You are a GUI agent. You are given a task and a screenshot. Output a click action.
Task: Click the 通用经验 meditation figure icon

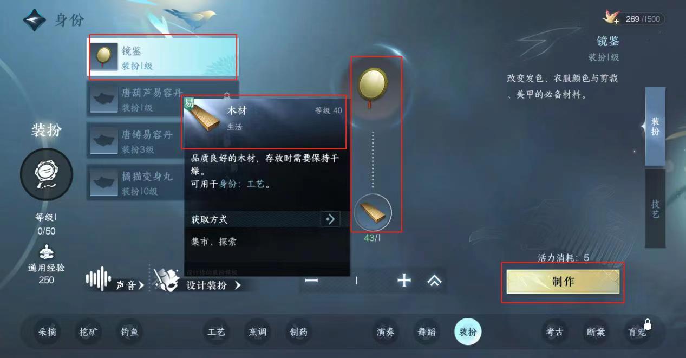click(46, 252)
